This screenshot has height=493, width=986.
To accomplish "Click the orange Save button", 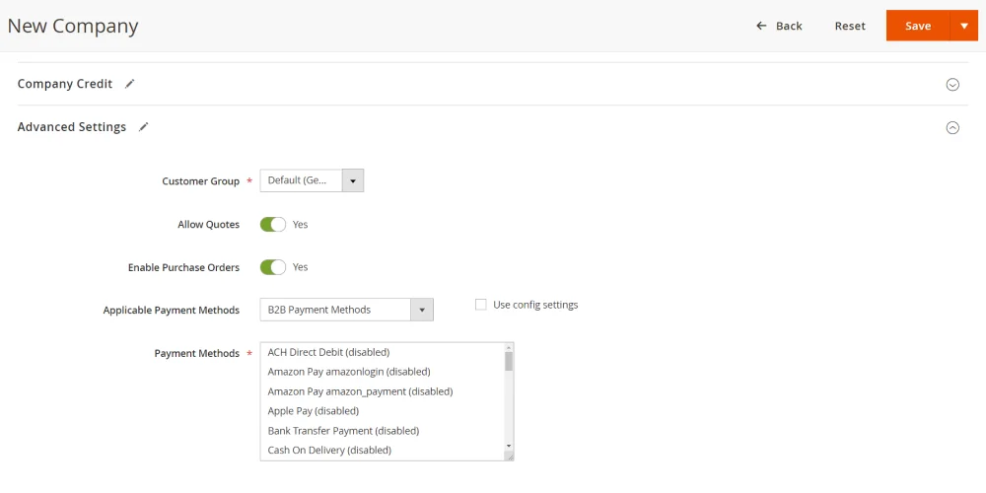I will 918,26.
